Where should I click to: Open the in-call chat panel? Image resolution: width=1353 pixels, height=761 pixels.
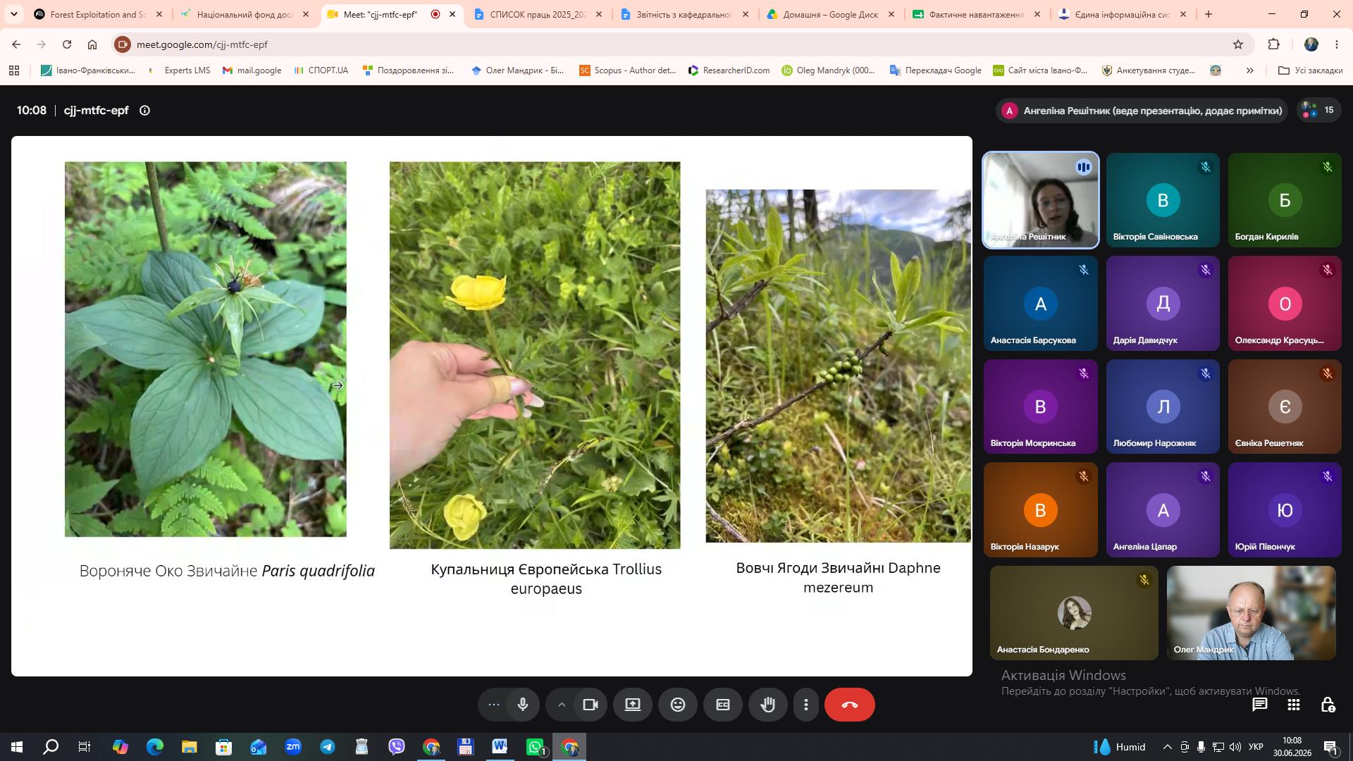click(x=1259, y=705)
